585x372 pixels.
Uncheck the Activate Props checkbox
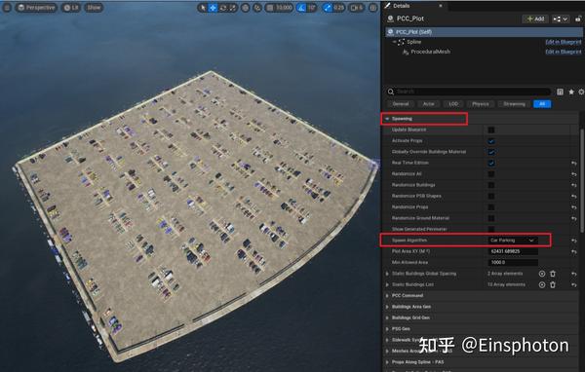[491, 141]
